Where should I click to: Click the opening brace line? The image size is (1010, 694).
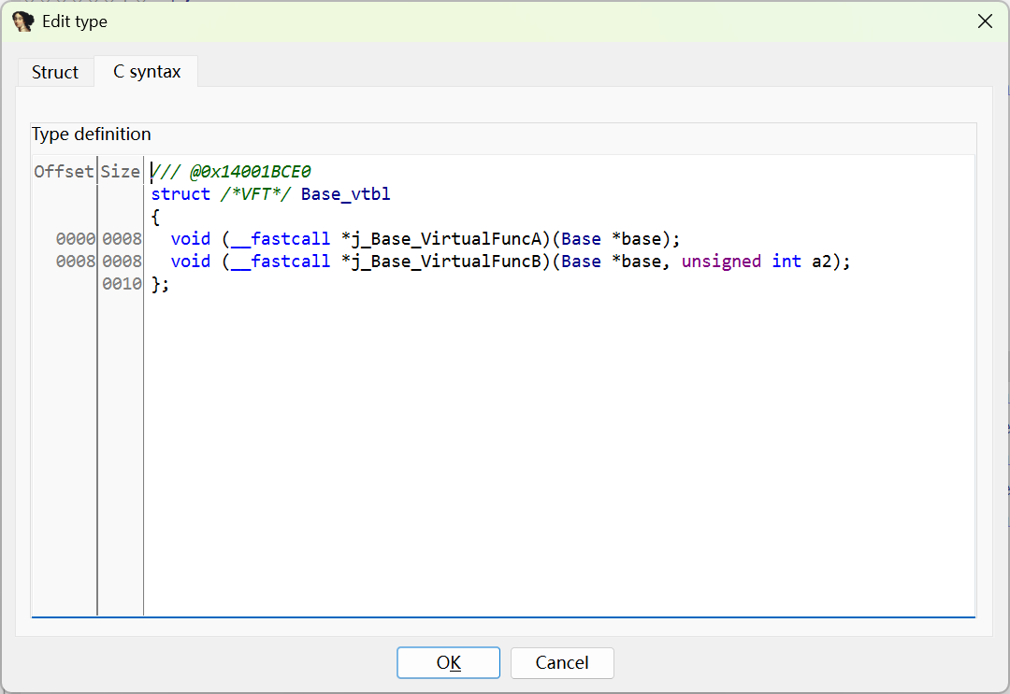coord(155,217)
